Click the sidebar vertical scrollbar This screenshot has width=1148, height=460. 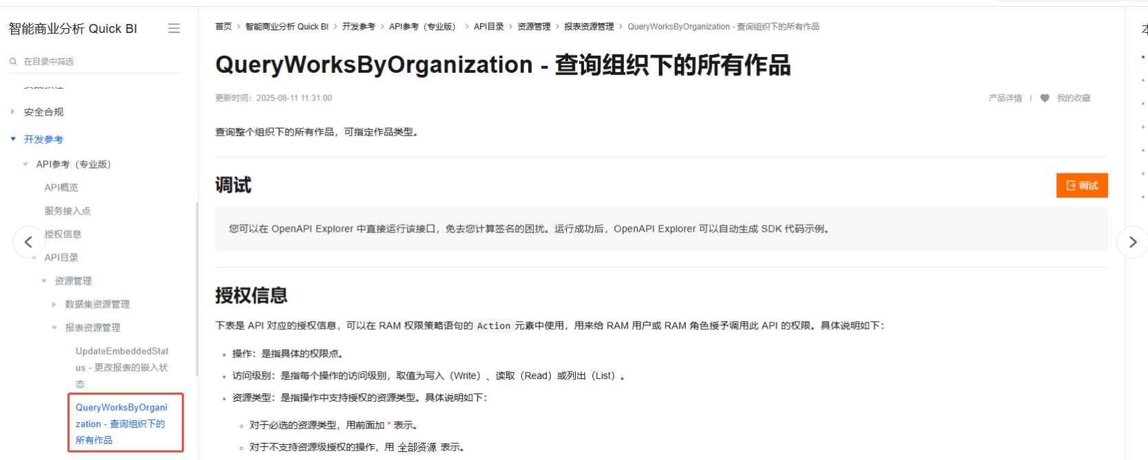(197, 289)
